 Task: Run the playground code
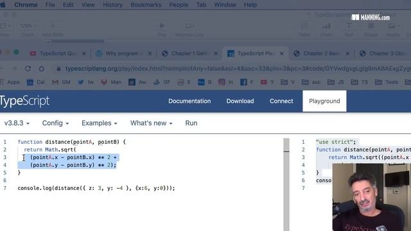pos(191,123)
